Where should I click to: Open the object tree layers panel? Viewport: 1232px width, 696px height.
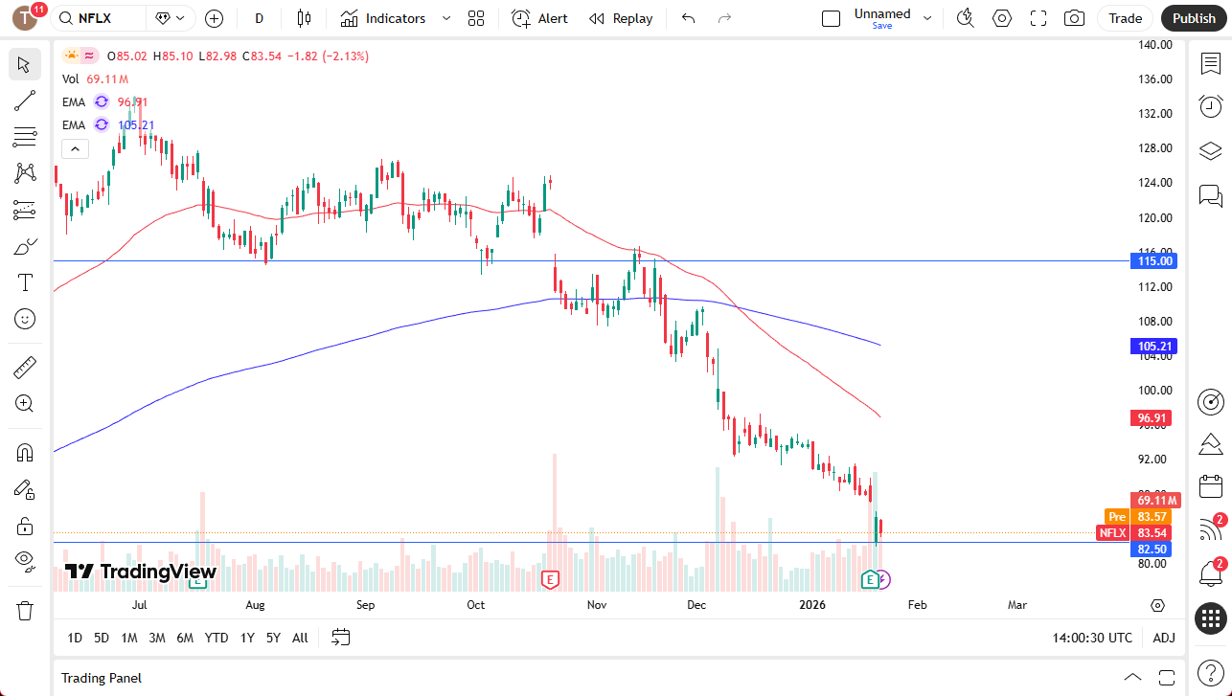(1211, 151)
